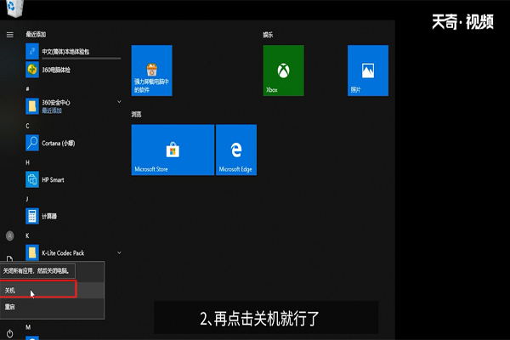Click the letter K group header
Screen dimensions: 510x340
27,235
